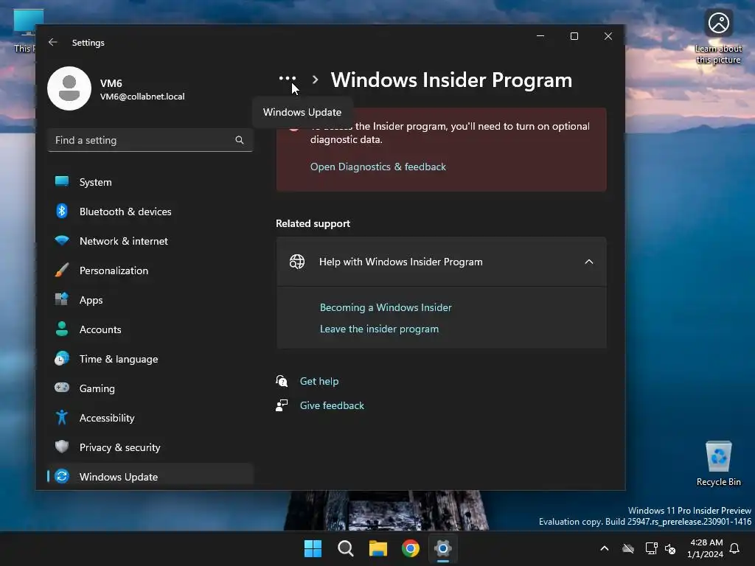This screenshot has height=566, width=755.
Task: Click the Accounts person icon
Action: [x=62, y=329]
